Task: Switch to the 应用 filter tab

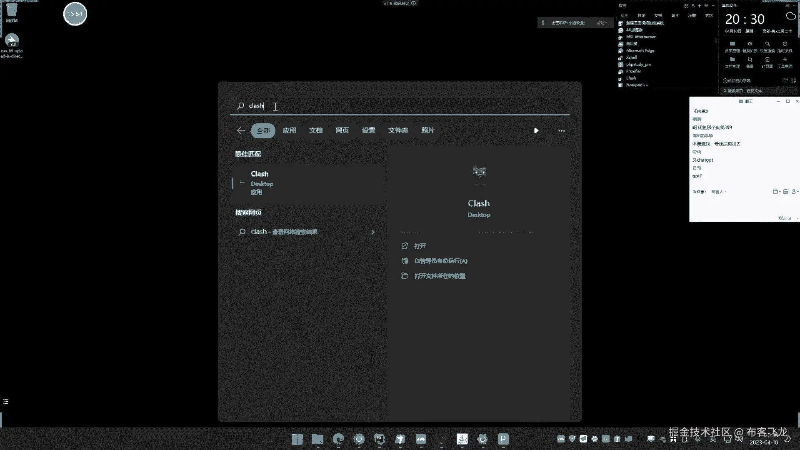Action: [289, 130]
